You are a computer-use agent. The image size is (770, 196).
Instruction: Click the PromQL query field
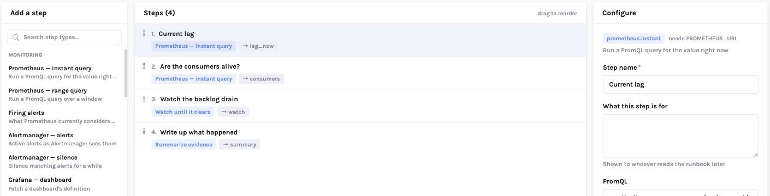click(x=680, y=193)
